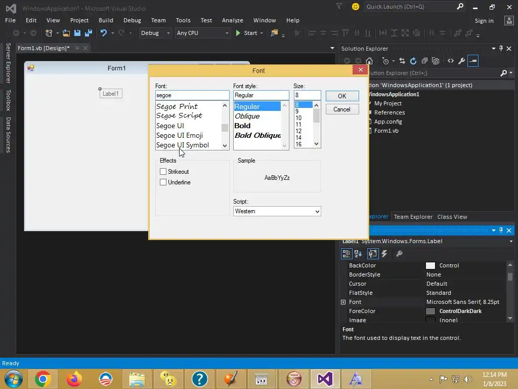
Task: Open the Toolbox side panel tab
Action: tap(8, 100)
